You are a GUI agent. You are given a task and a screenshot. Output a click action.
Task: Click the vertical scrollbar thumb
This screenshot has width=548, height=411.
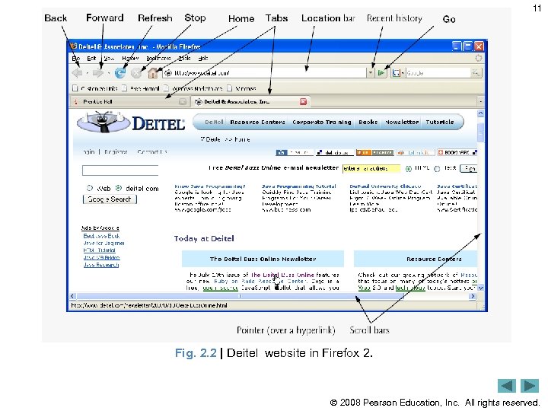pos(480,132)
